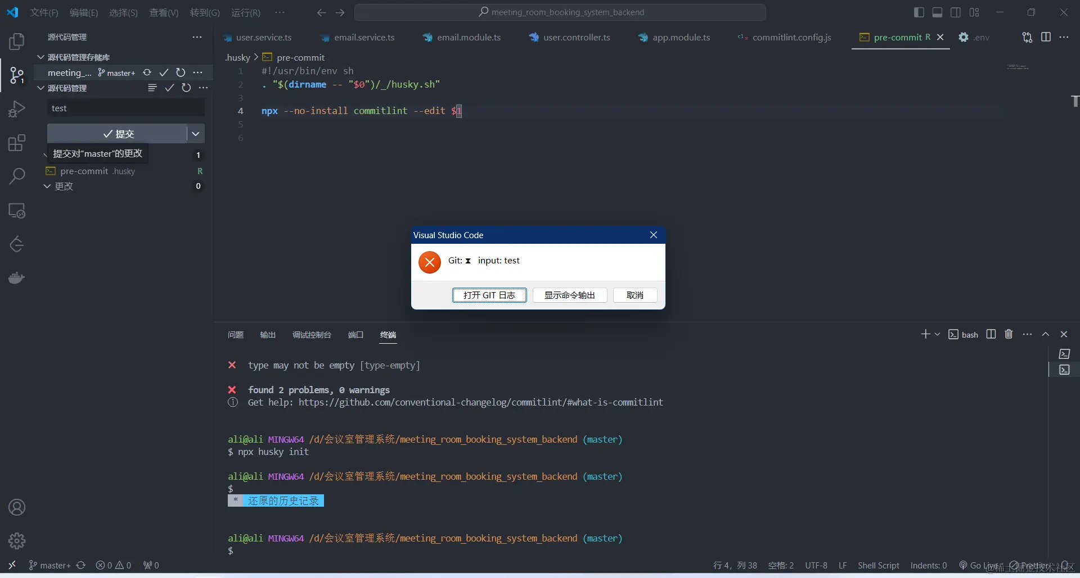Image resolution: width=1080 pixels, height=578 pixels.
Task: Switch to user.service.ts editor tab
Action: pyautogui.click(x=264, y=37)
